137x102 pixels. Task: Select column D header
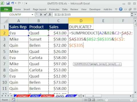(x=81, y=21)
